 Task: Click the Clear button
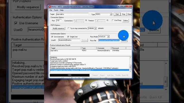(129, 14)
